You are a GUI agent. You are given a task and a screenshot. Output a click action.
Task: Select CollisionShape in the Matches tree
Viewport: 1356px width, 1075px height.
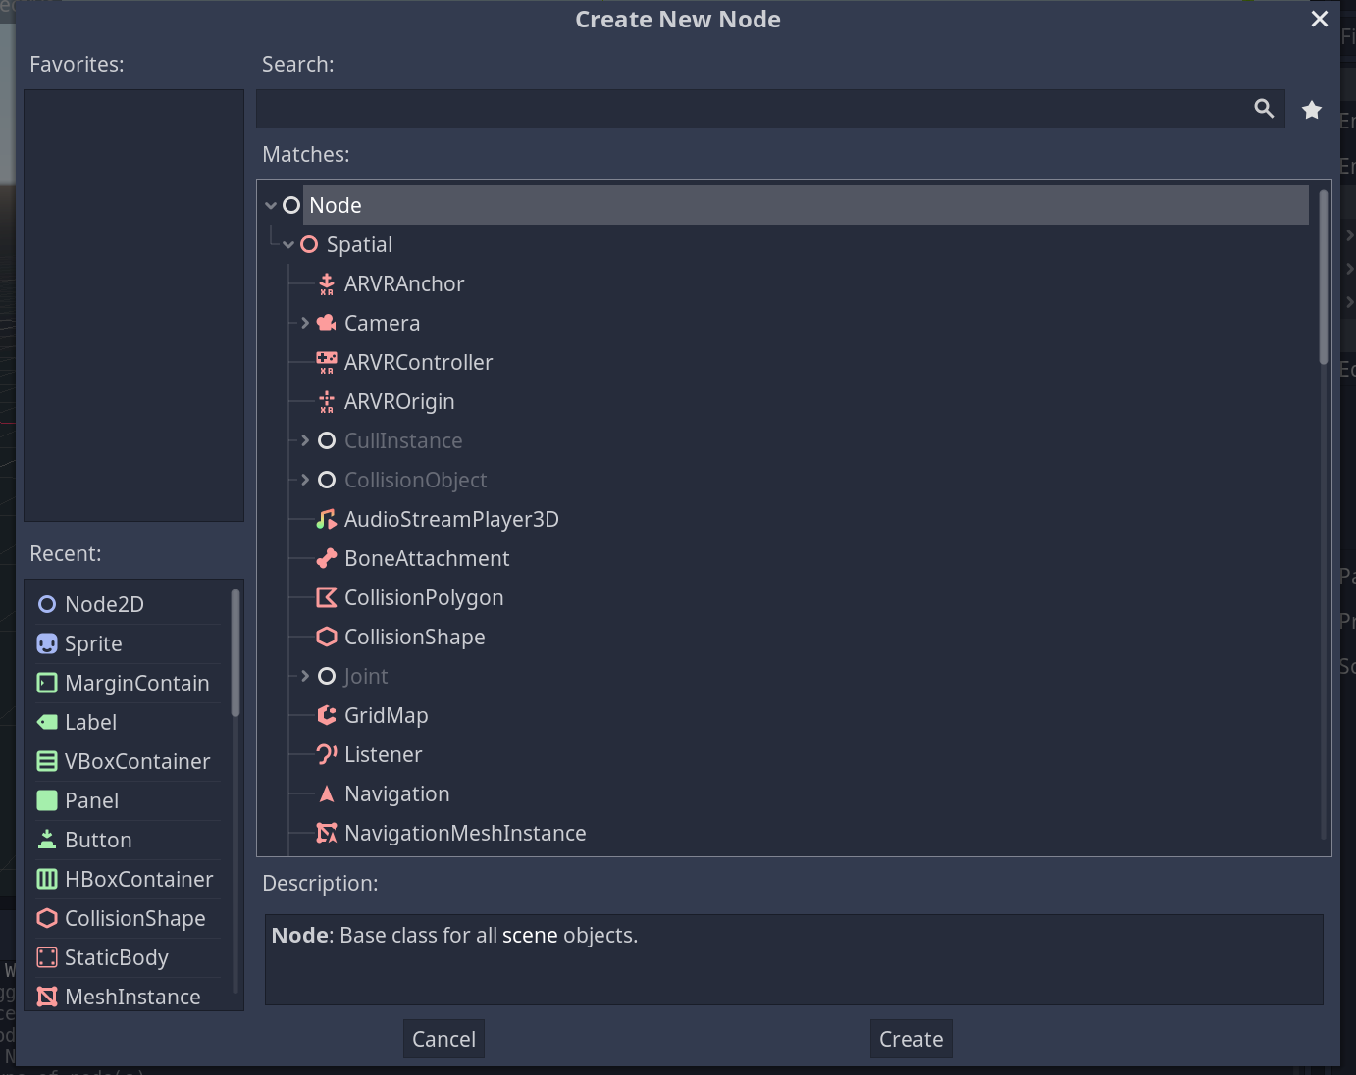click(414, 637)
